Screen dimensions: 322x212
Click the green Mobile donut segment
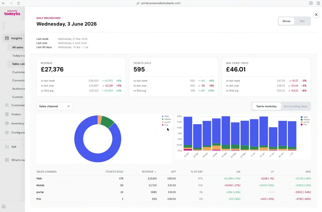(x=108, y=122)
